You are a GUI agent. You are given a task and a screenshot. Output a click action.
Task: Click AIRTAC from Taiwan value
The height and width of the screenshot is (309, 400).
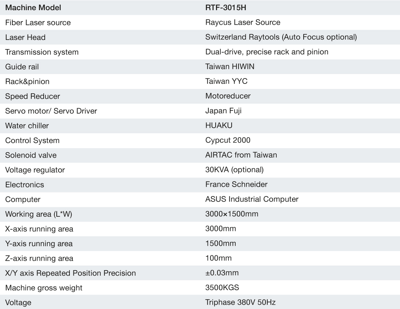[241, 155]
